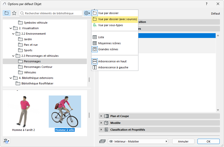Click the Plan et Coupe panel icon
Viewport: 224px width, 147px height.
(106, 116)
